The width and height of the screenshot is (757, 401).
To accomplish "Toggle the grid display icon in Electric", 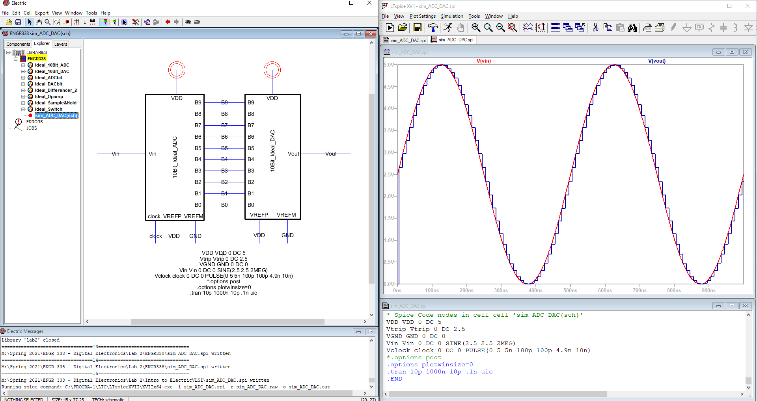I will (77, 22).
